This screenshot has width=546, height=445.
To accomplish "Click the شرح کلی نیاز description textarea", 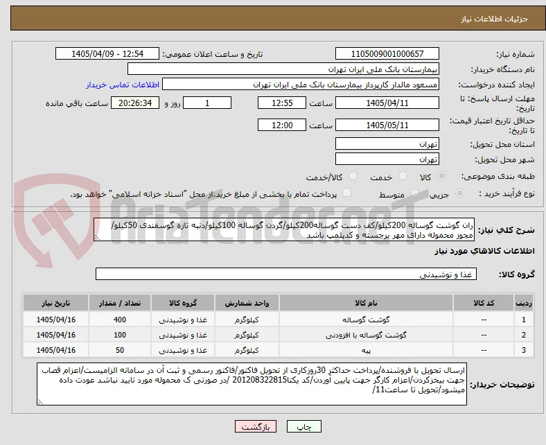I will [x=284, y=230].
